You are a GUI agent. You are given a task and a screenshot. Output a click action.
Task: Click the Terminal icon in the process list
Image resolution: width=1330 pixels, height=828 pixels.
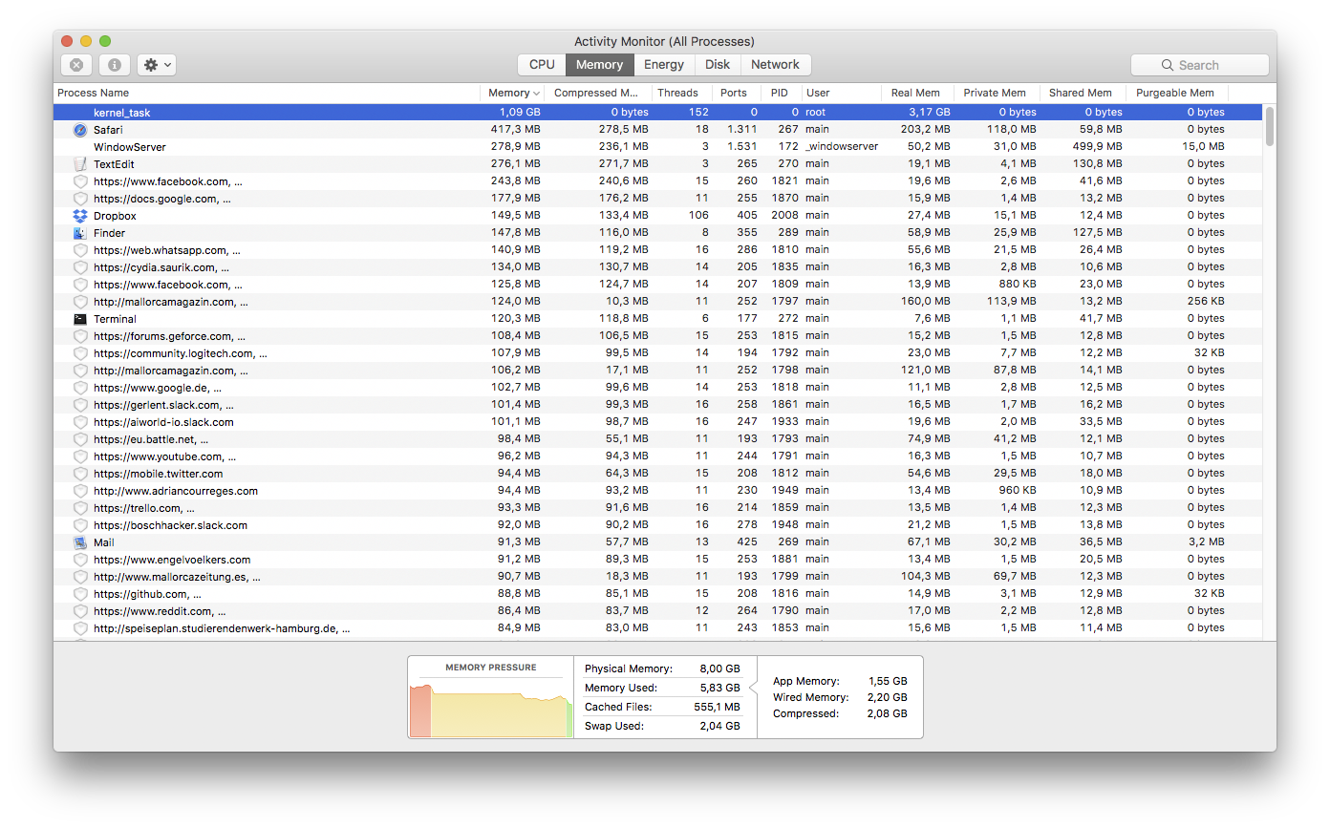[80, 319]
